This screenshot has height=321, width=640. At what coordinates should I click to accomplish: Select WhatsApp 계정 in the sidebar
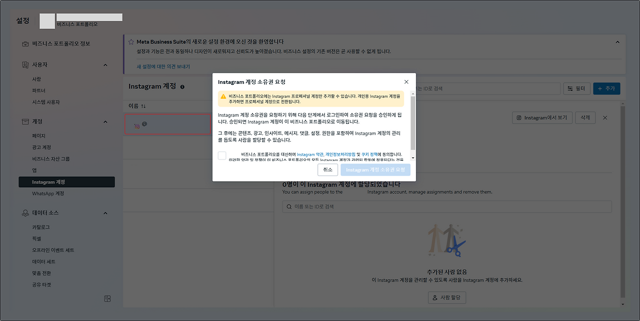[x=48, y=194]
